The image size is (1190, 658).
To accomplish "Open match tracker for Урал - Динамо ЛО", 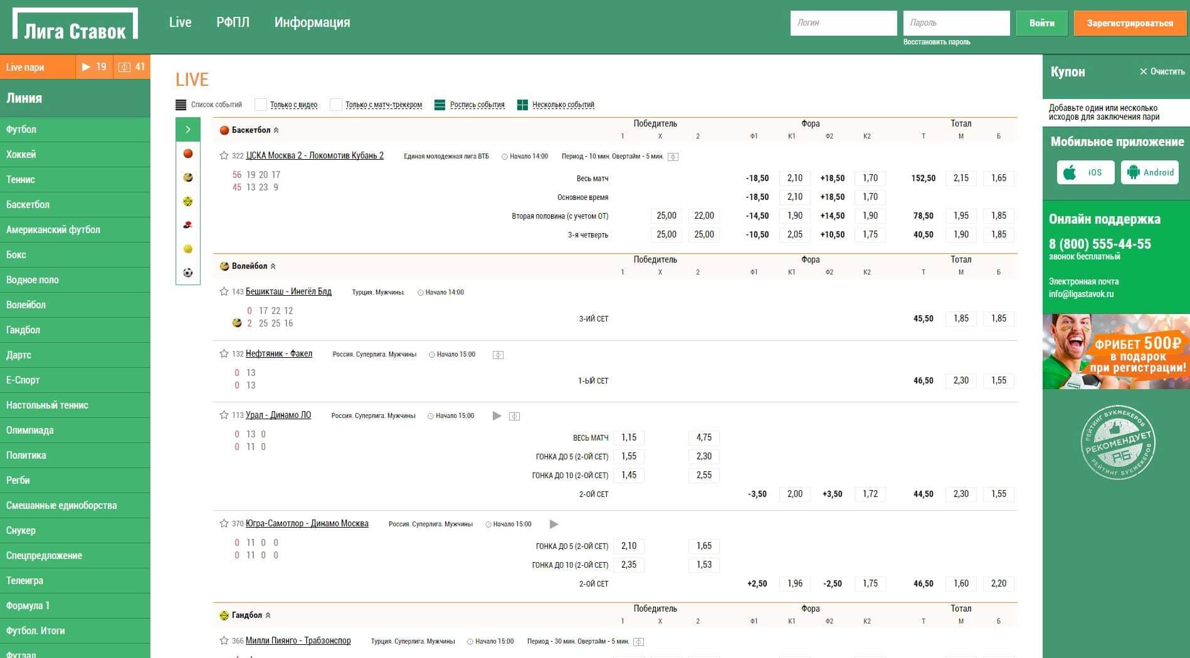I will click(x=514, y=416).
